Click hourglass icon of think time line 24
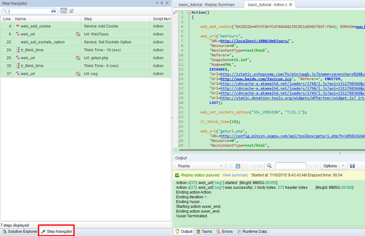 18,50
